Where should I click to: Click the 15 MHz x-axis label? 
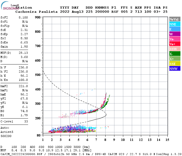pos(167,140)
